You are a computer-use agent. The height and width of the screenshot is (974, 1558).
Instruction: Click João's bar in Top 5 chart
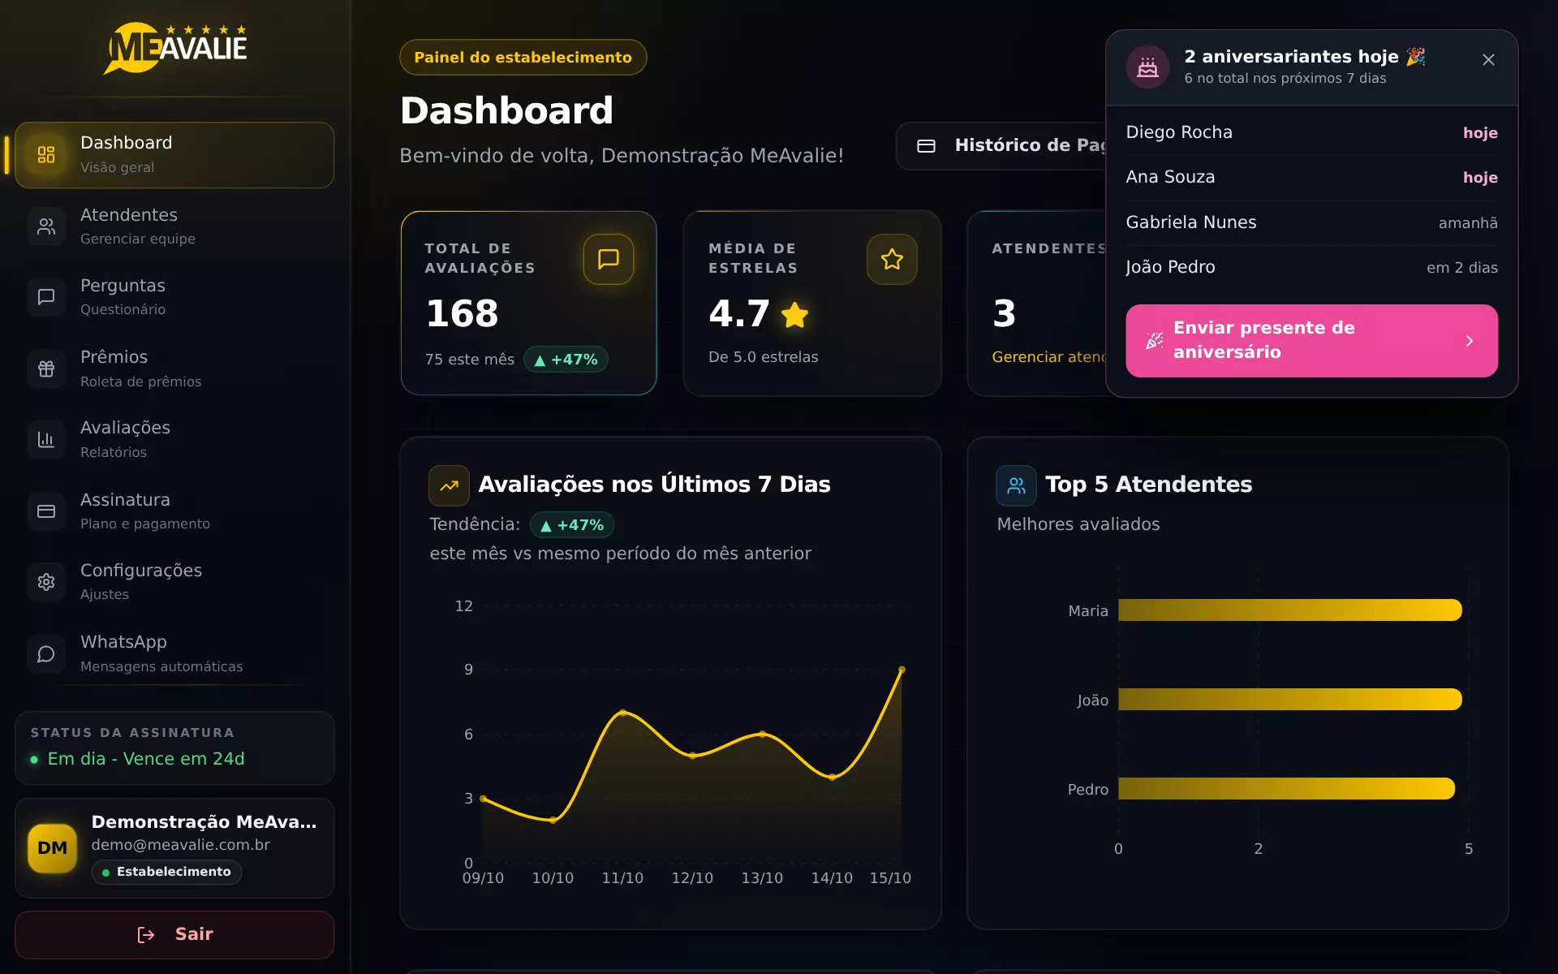(x=1289, y=700)
